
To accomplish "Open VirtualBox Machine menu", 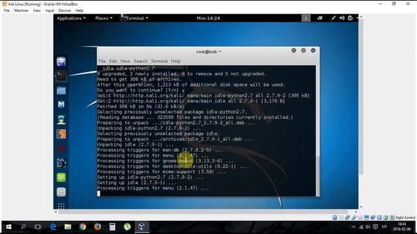I will [21, 10].
